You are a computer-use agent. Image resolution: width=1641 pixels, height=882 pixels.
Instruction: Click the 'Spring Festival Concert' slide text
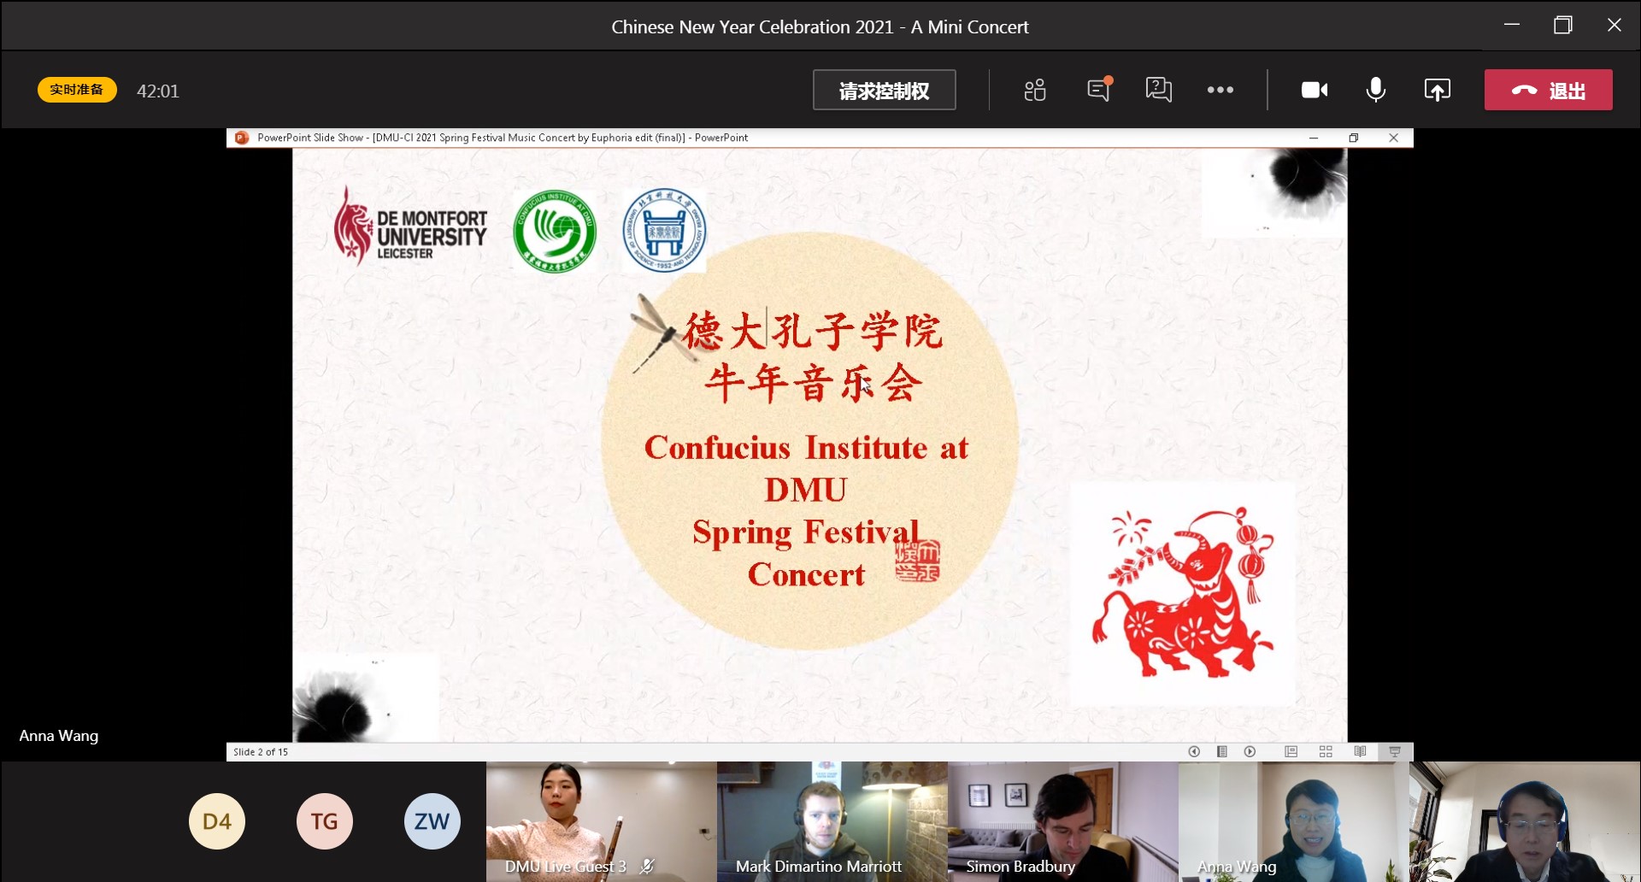(x=806, y=553)
